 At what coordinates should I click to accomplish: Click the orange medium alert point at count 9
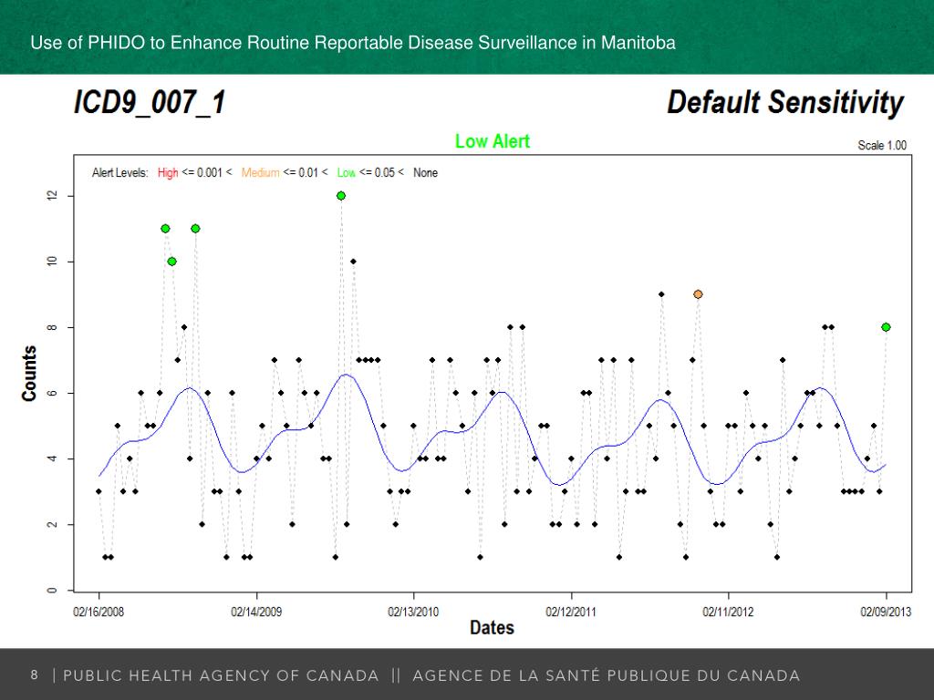point(698,294)
